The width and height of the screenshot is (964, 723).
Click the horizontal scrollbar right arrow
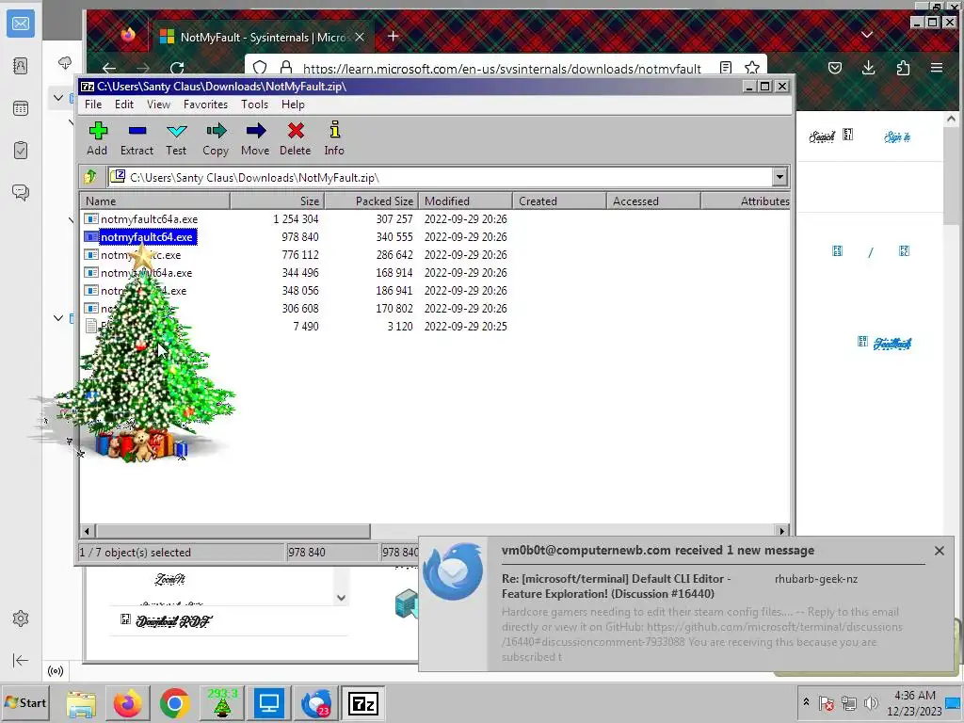(x=781, y=531)
